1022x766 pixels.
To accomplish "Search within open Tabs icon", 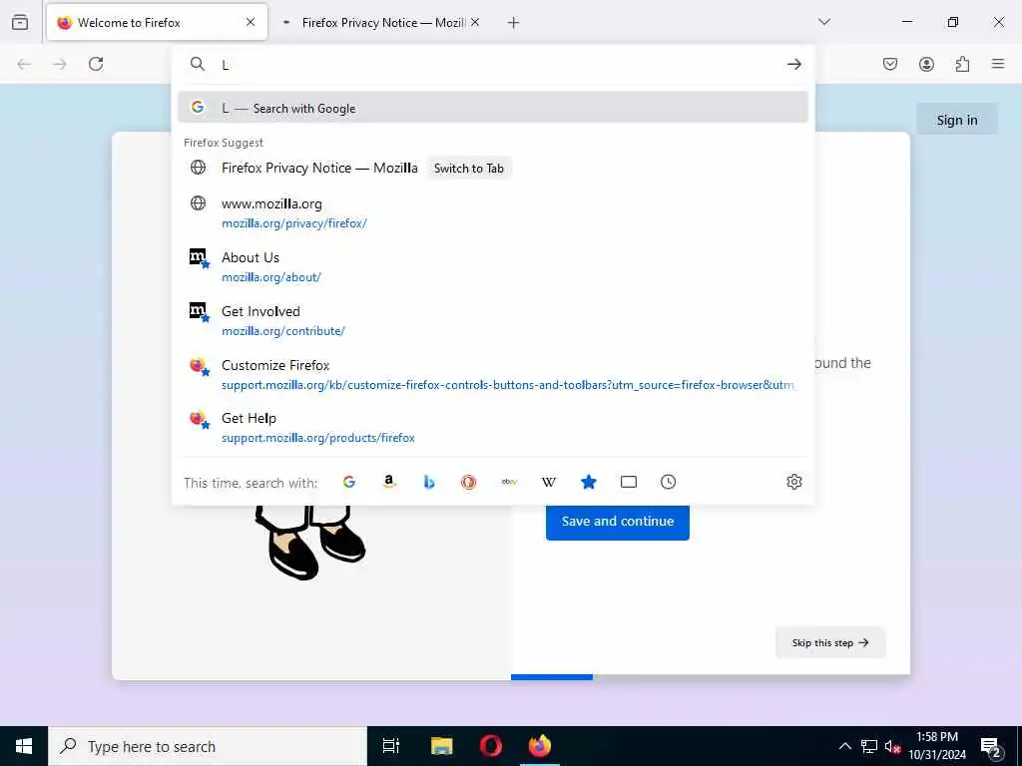I will (x=629, y=482).
